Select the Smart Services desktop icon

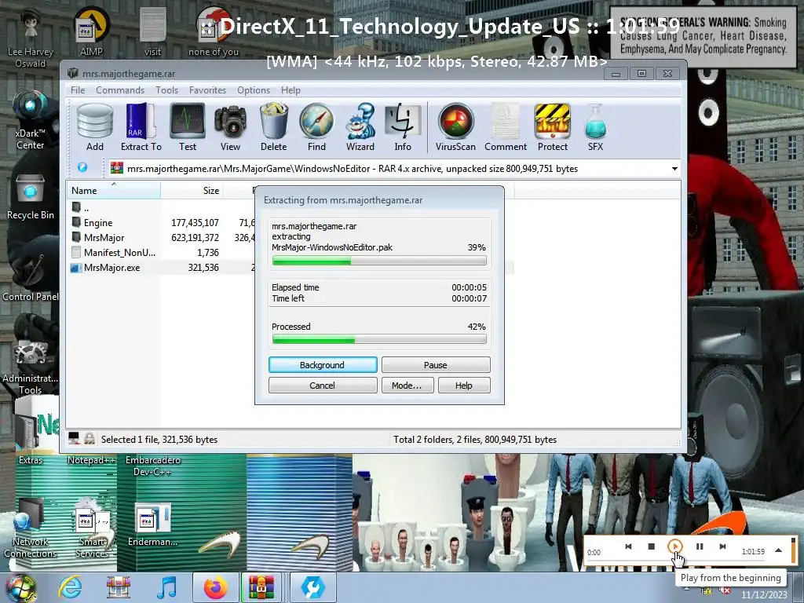tap(93, 528)
